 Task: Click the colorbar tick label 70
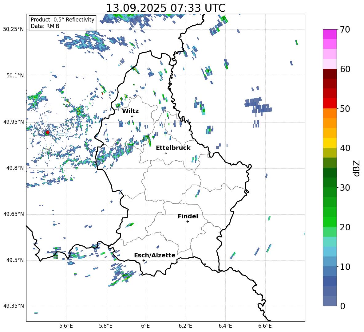[346, 30]
